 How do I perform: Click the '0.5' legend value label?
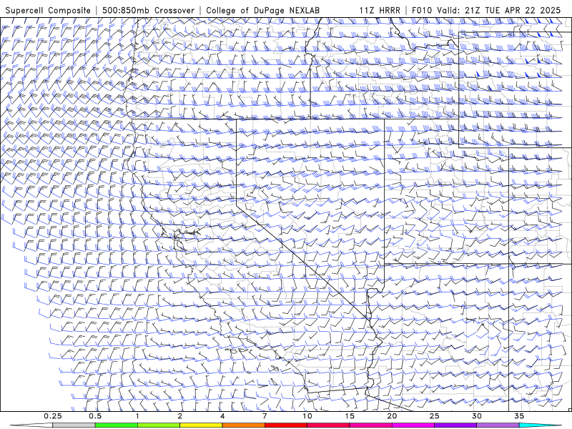click(x=95, y=416)
